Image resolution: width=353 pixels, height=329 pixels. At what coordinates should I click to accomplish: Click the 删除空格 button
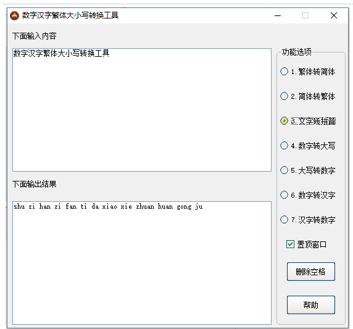310,272
